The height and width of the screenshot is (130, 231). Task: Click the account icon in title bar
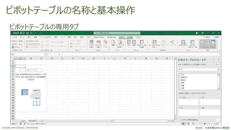[x=197, y=33]
